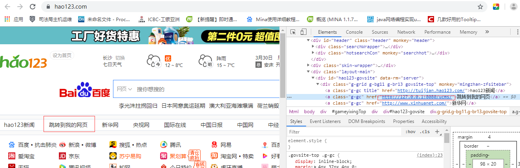Open the java网络编程实现 bookmark
The width and height of the screenshot is (520, 168).
tap(394, 19)
